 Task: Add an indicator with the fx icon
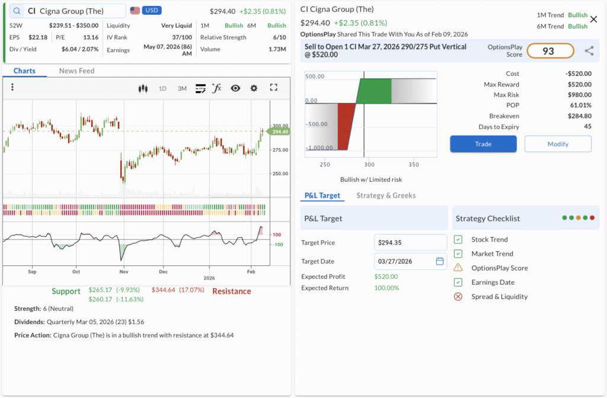pos(216,88)
